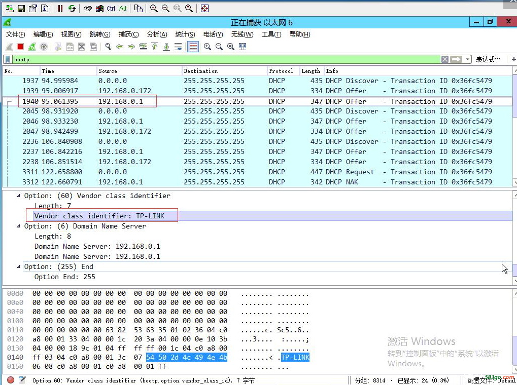This screenshot has height=385, width=517.
Task: Open the 捕获(C) menu
Action: pyautogui.click(x=128, y=34)
